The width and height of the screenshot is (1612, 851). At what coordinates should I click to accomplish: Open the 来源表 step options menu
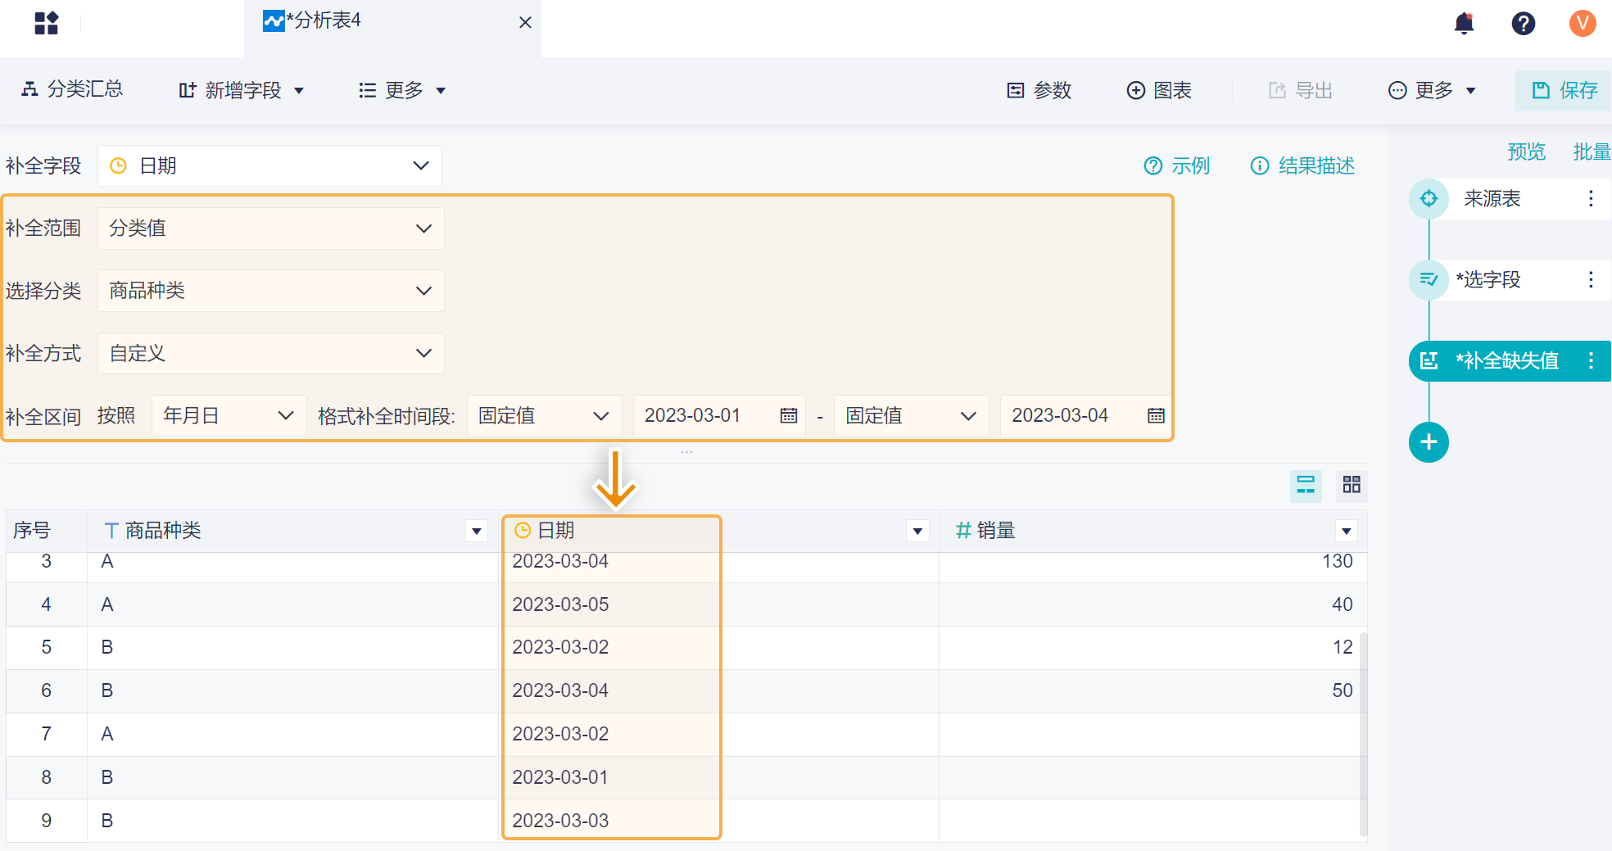tap(1591, 198)
